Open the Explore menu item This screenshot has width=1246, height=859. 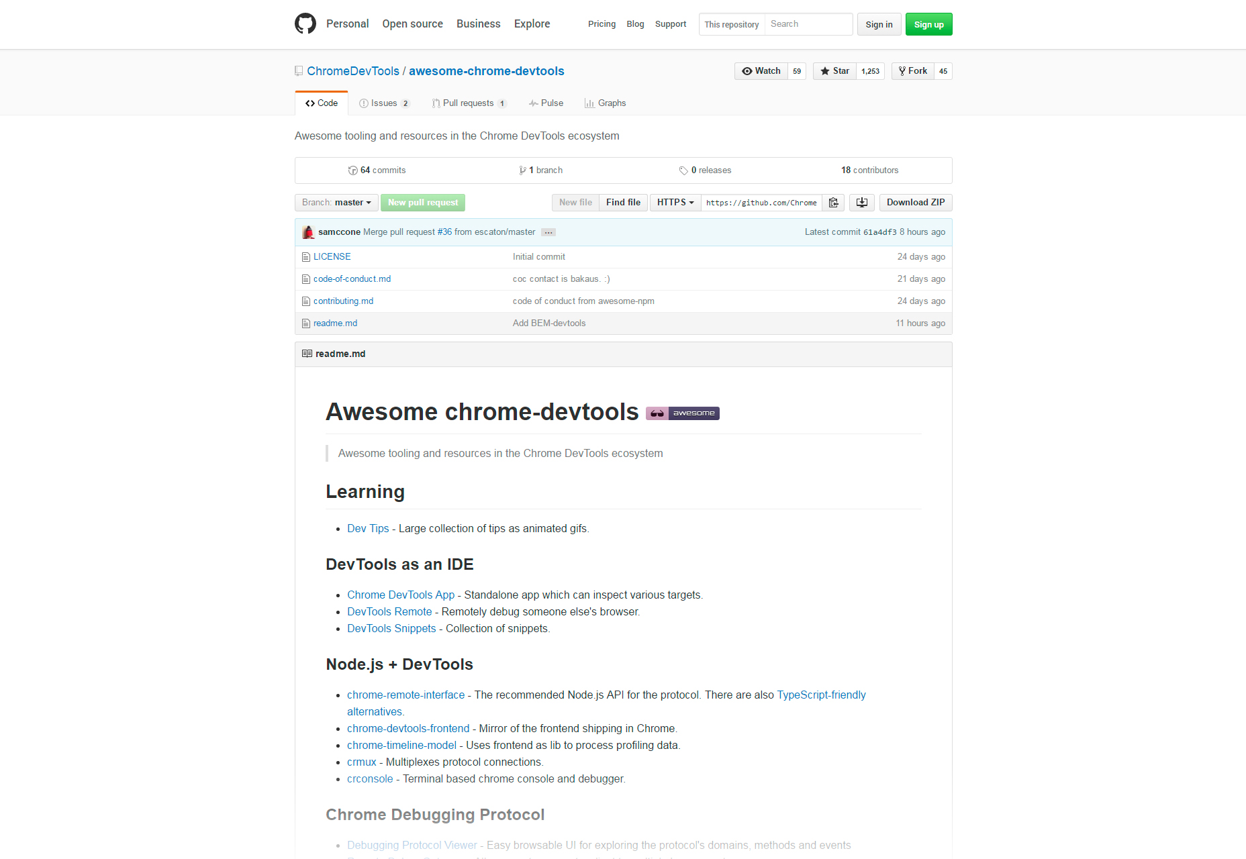coord(532,24)
